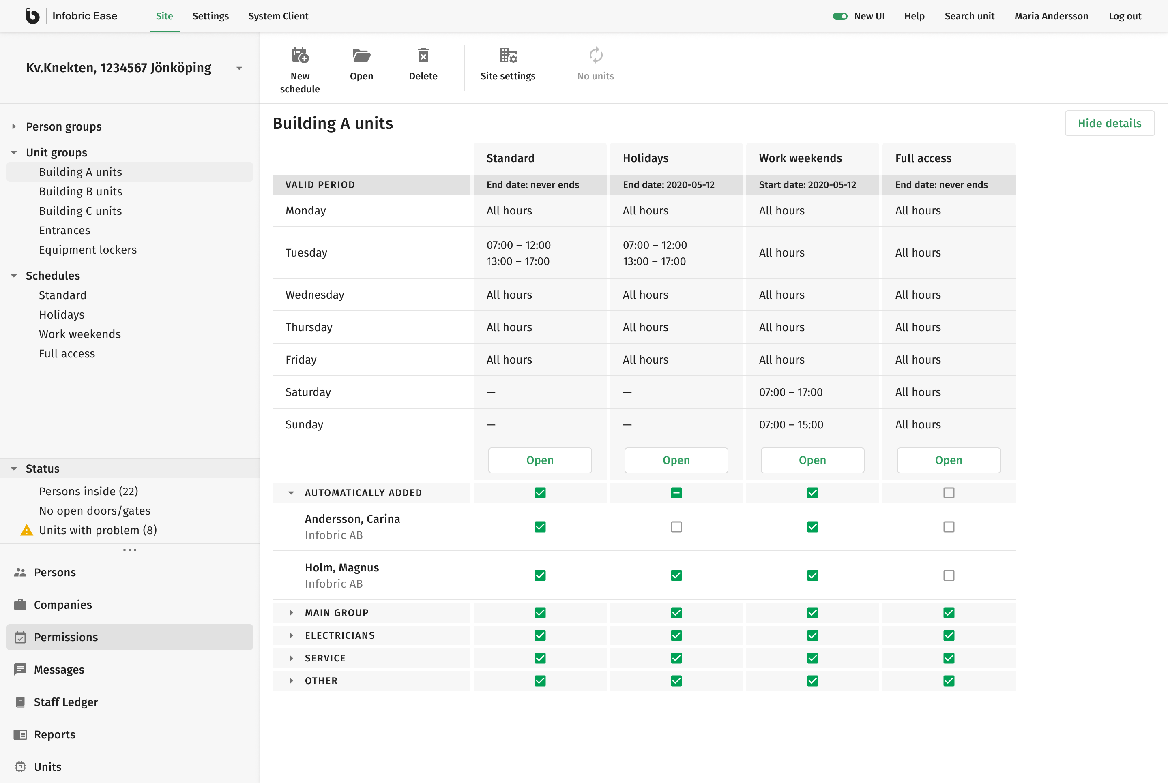The width and height of the screenshot is (1168, 783).
Task: Expand the Person groups tree
Action: tap(14, 126)
